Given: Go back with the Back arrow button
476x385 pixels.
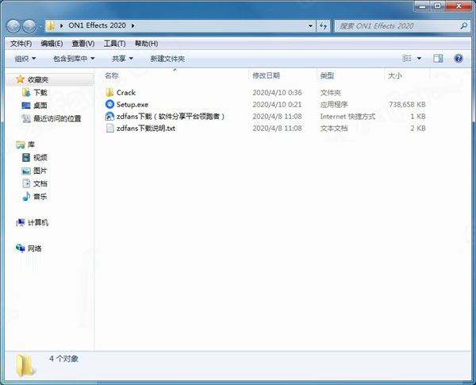Looking at the screenshot, I should point(13,26).
